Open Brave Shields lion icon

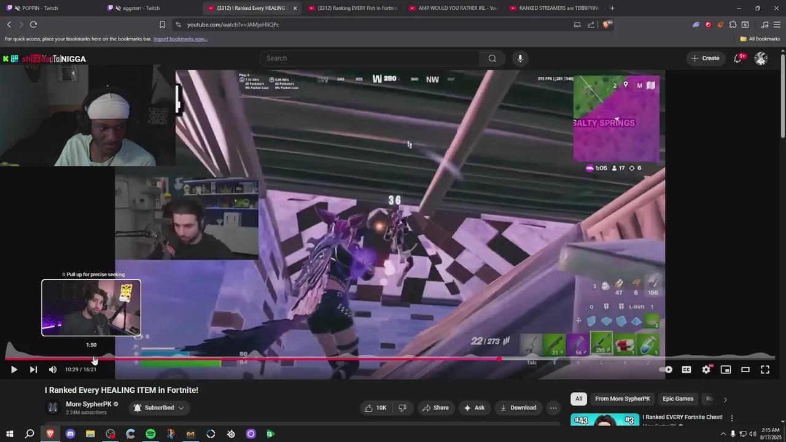pos(607,25)
